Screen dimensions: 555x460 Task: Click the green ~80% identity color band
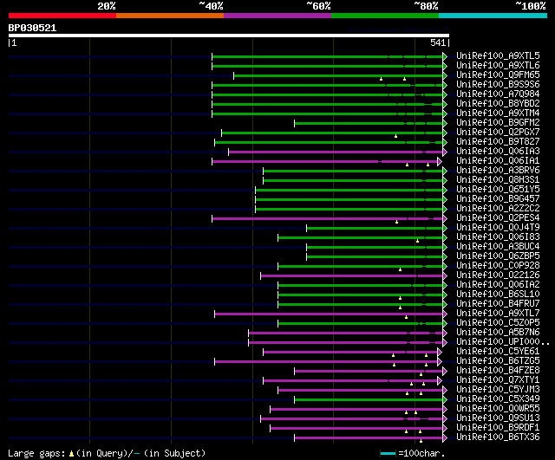pos(385,16)
